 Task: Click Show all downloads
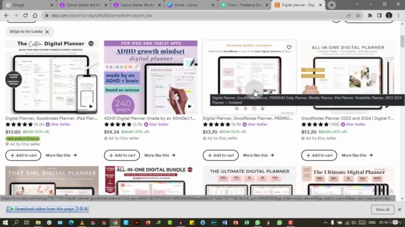tap(382, 209)
